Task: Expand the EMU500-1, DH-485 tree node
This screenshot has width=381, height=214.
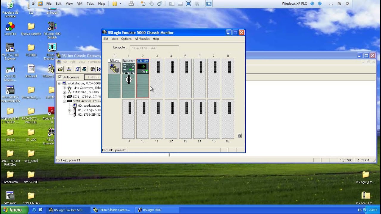Action: pyautogui.click(x=64, y=92)
